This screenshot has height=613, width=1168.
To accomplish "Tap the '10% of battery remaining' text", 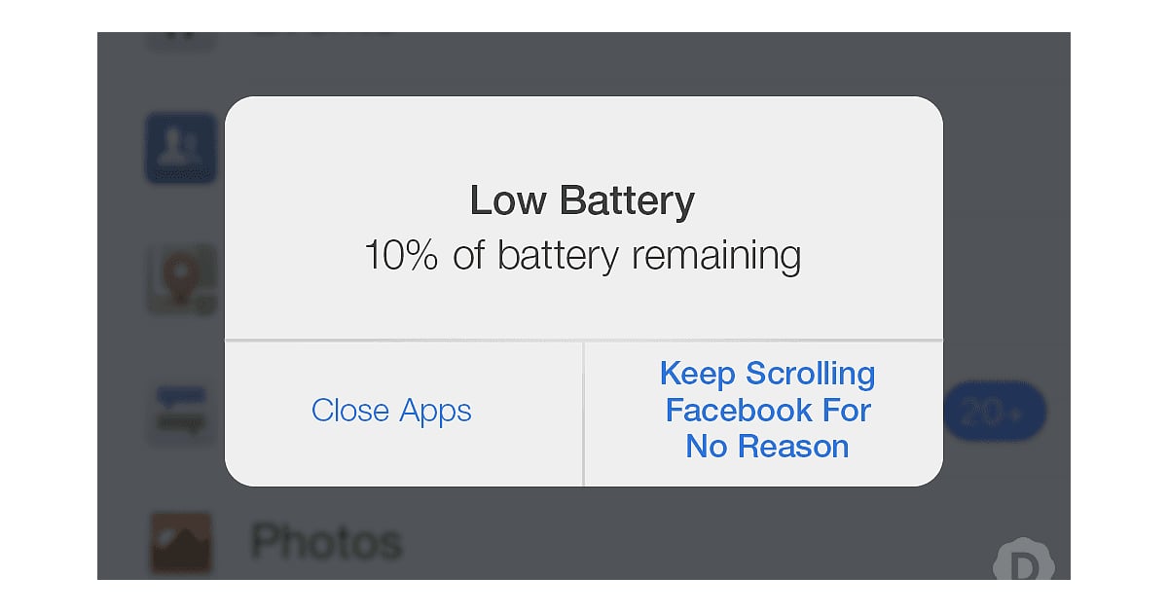I will pos(583,255).
